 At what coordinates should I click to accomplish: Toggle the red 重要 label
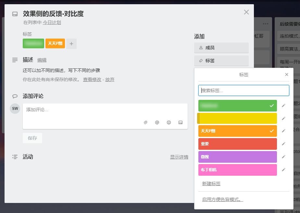(237, 144)
